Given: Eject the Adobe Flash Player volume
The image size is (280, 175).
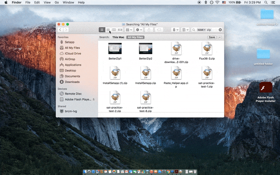Looking at the screenshot, I should (x=94, y=99).
